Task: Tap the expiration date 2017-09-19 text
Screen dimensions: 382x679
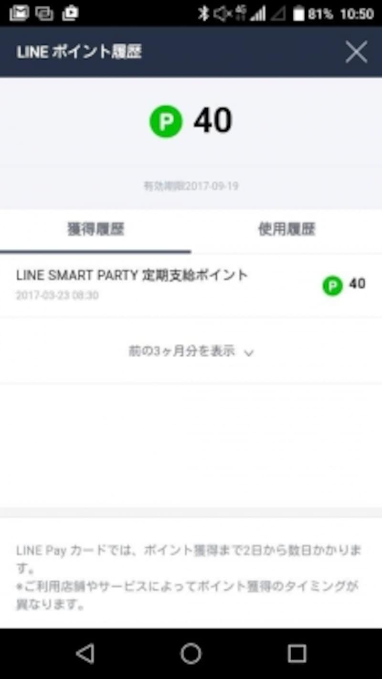Action: click(190, 186)
